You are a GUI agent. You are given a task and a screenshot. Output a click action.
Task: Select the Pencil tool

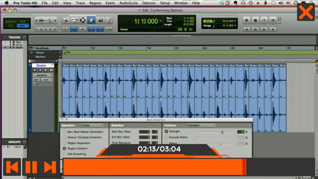coord(109,20)
